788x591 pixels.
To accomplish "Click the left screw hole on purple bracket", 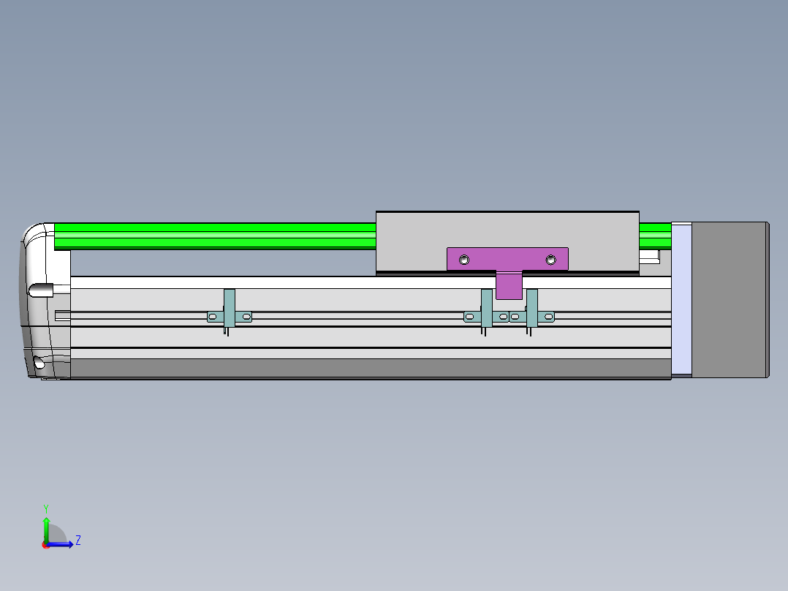I will pyautogui.click(x=464, y=260).
